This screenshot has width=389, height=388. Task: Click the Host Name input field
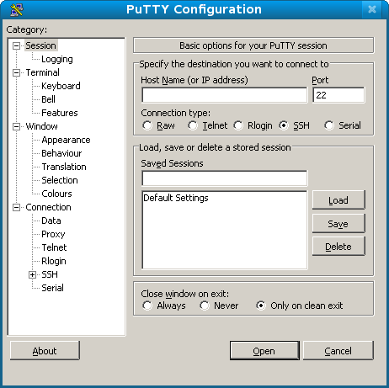(225, 95)
